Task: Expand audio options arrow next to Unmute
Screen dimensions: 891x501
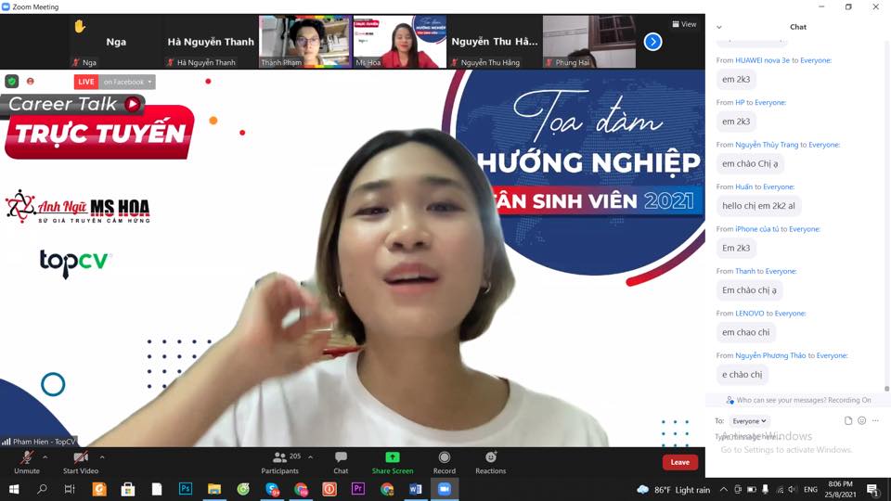Action: (45, 456)
